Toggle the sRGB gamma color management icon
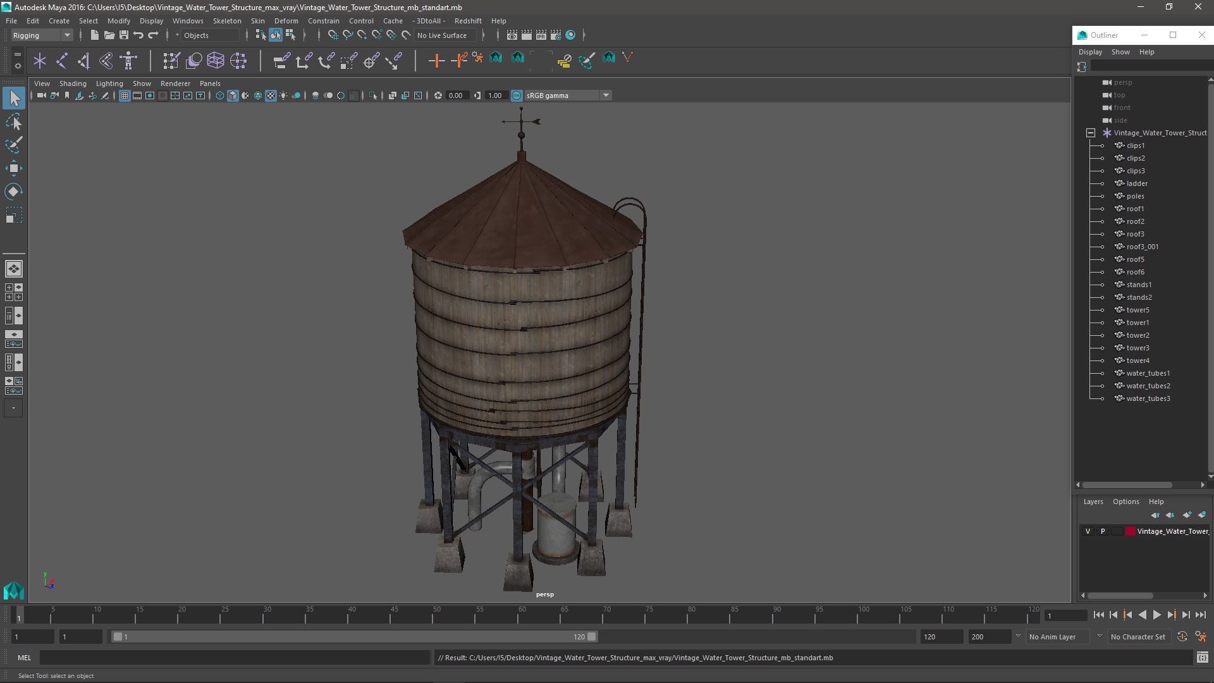1214x683 pixels. tap(517, 95)
